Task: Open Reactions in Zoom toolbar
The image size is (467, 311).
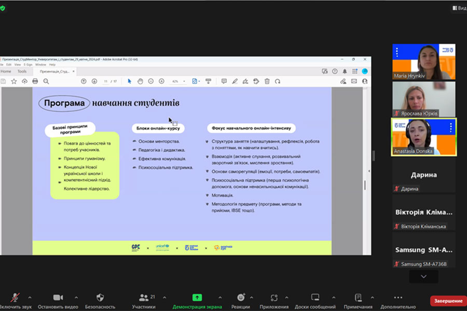Action: pyautogui.click(x=241, y=298)
